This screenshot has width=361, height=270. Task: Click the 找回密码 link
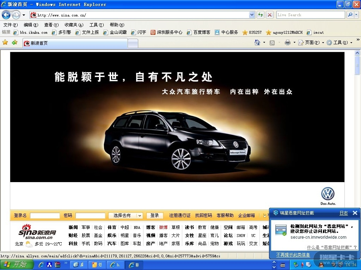coord(203,216)
